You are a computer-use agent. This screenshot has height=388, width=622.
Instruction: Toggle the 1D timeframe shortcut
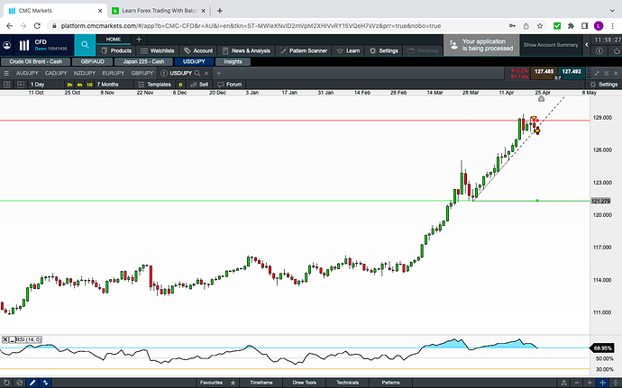pos(91,84)
